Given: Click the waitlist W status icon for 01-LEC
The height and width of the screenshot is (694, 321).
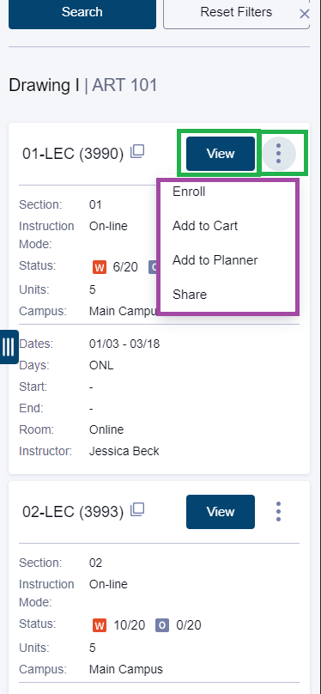Looking at the screenshot, I should click(100, 267).
